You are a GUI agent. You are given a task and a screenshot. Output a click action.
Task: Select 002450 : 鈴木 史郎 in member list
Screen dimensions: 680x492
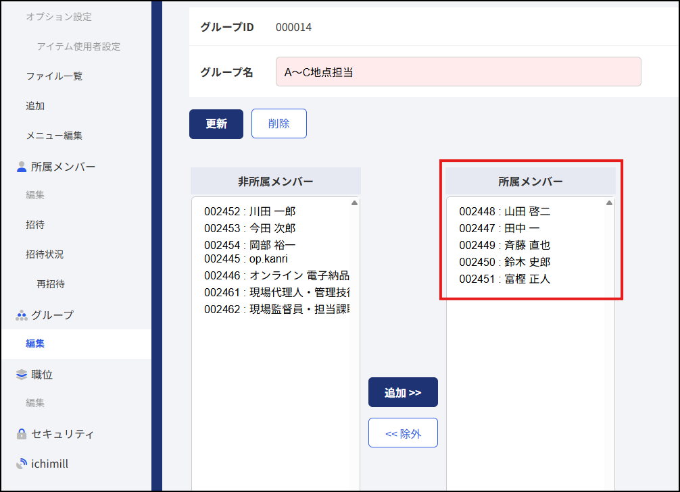pos(505,262)
